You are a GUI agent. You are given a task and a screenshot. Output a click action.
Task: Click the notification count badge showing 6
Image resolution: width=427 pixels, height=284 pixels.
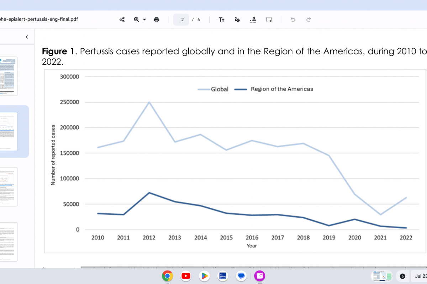[402, 276]
